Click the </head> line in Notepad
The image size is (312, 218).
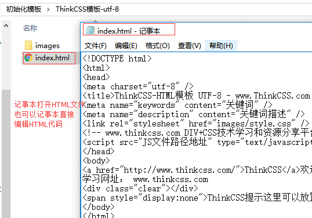pos(99,151)
